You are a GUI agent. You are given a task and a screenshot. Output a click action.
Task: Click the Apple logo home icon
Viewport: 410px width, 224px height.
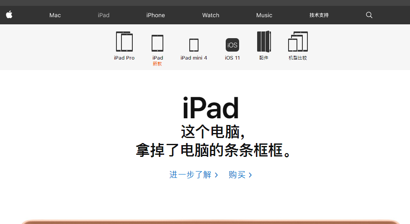(9, 15)
